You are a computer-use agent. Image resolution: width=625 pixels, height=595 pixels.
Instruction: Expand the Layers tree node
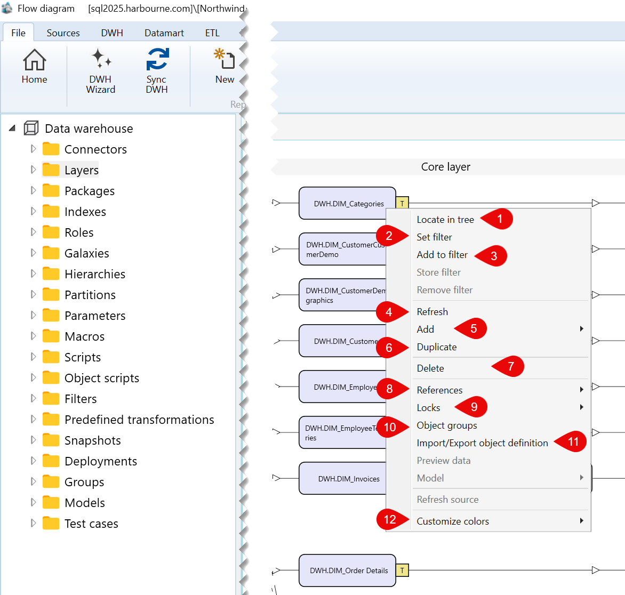point(34,170)
